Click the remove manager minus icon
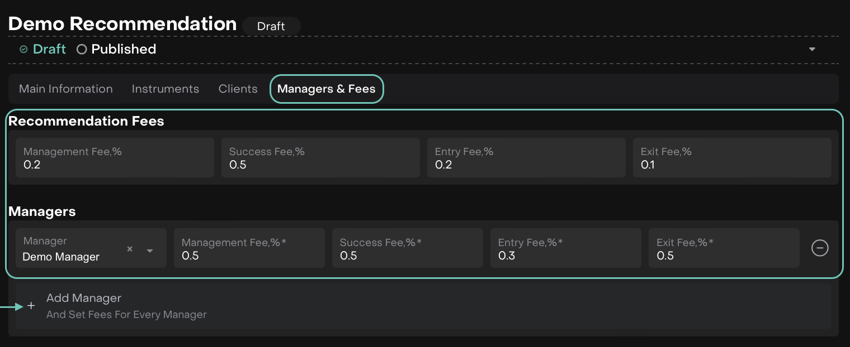This screenshot has height=347, width=850. [820, 248]
